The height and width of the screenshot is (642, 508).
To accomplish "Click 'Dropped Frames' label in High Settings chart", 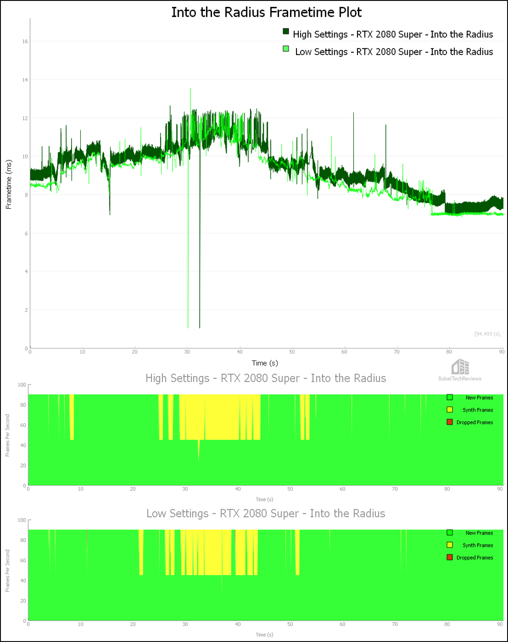I will point(475,422).
